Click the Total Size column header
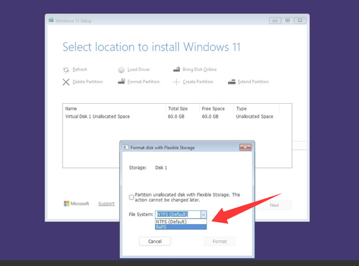The image size is (359, 266). pos(182,108)
